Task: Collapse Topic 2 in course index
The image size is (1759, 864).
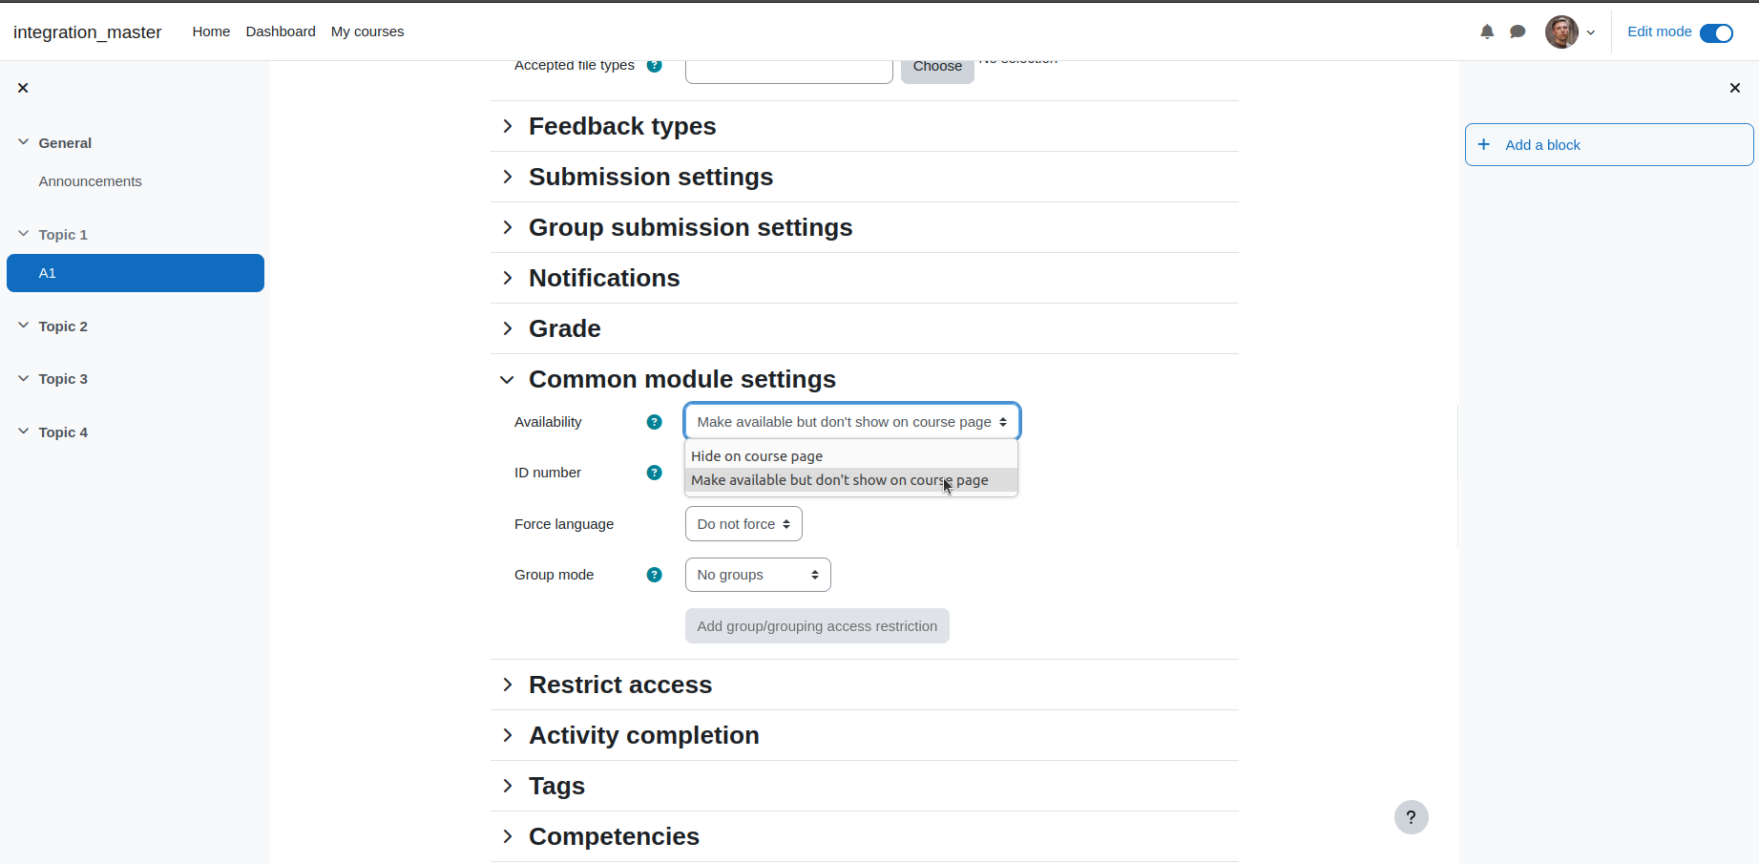Action: point(23,326)
